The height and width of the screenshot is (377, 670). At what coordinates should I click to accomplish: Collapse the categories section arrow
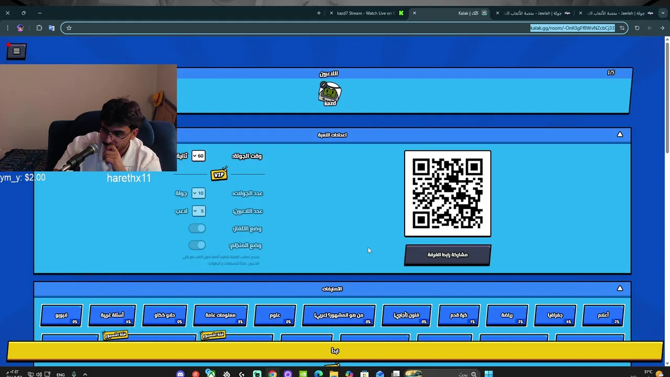click(620, 289)
